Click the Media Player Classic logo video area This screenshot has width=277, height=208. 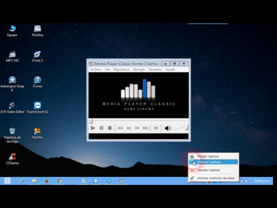(x=138, y=95)
